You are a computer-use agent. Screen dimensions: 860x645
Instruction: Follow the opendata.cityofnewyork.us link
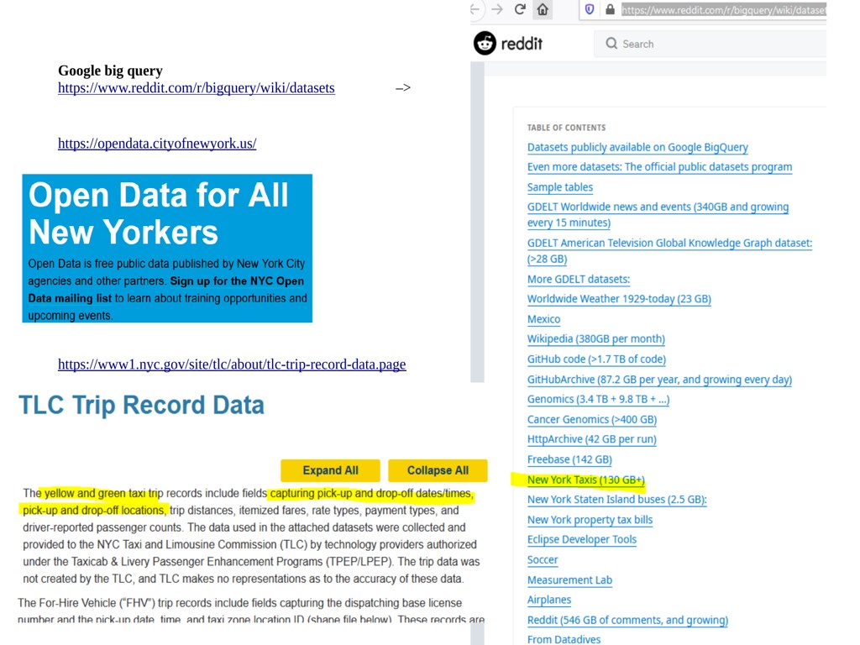tap(157, 144)
